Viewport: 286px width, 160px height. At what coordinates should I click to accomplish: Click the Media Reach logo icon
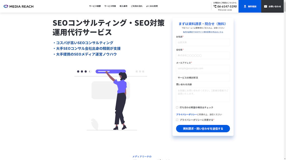(6, 6)
